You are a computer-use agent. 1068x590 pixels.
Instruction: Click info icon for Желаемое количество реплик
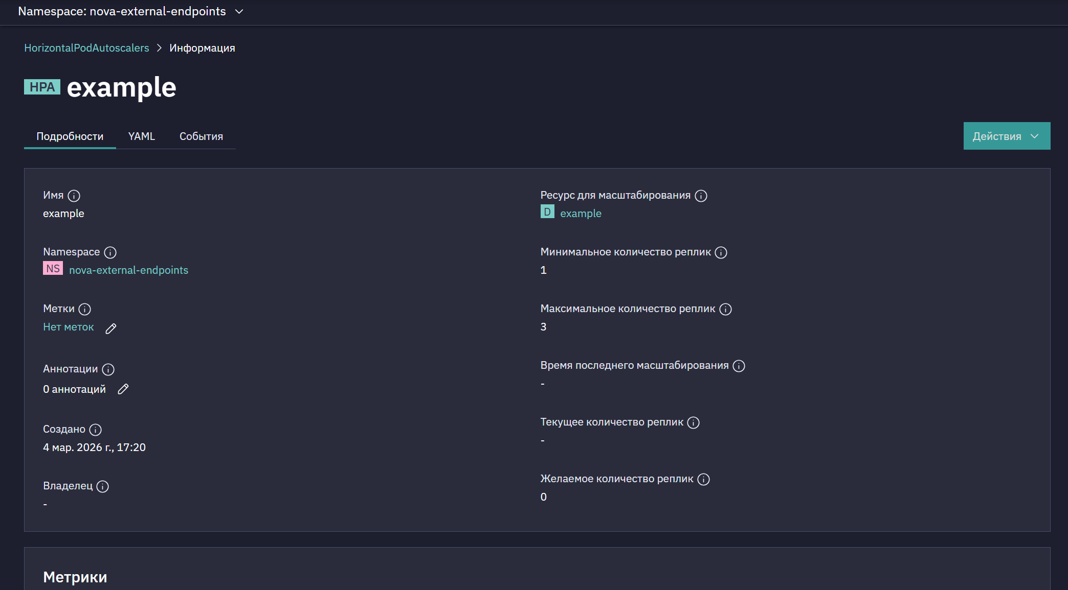(x=704, y=479)
